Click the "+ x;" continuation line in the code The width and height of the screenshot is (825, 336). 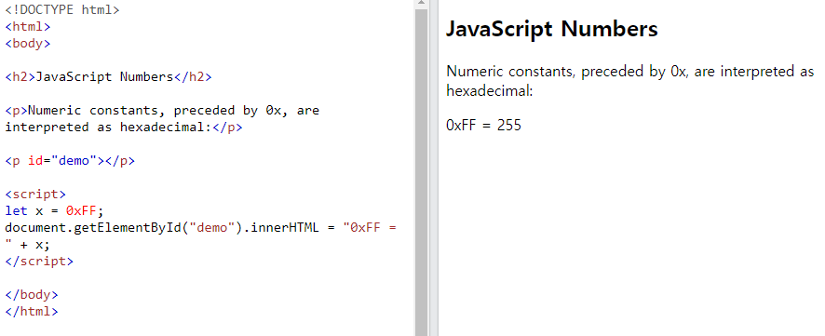(27, 245)
